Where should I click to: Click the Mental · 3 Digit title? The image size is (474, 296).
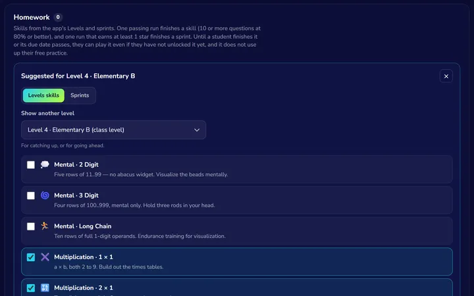click(x=76, y=195)
